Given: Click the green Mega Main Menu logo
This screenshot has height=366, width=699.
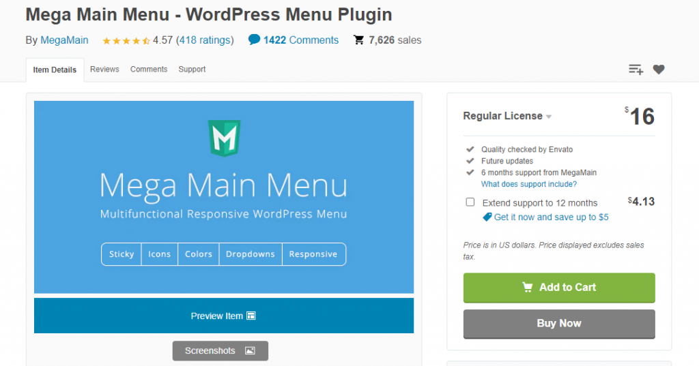Looking at the screenshot, I should click(x=224, y=138).
